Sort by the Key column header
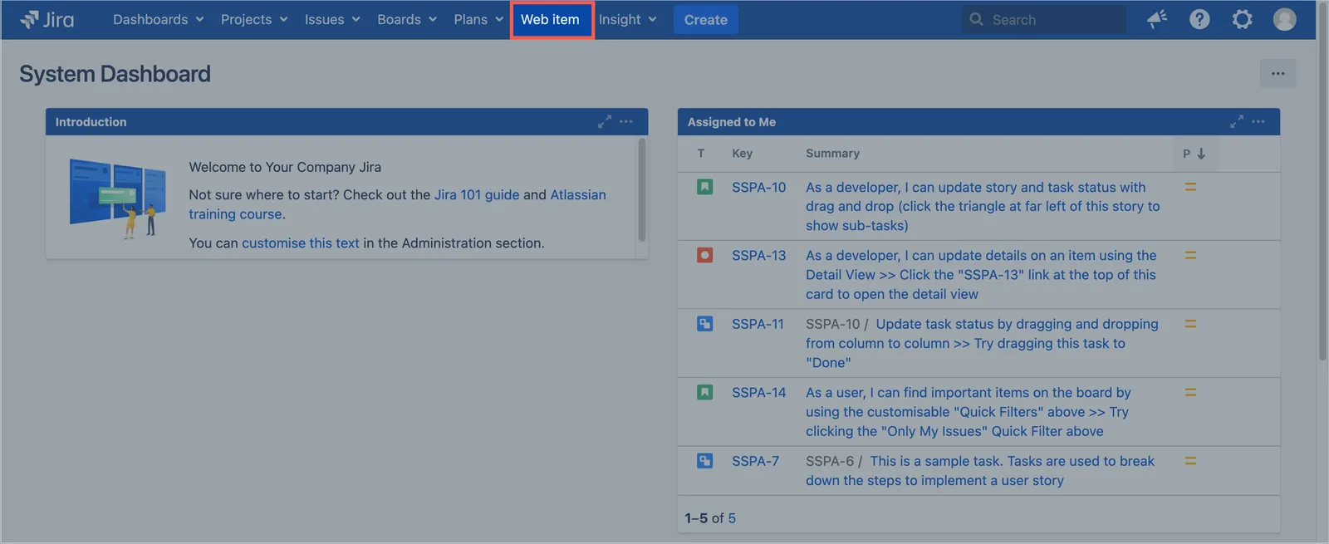 (743, 154)
